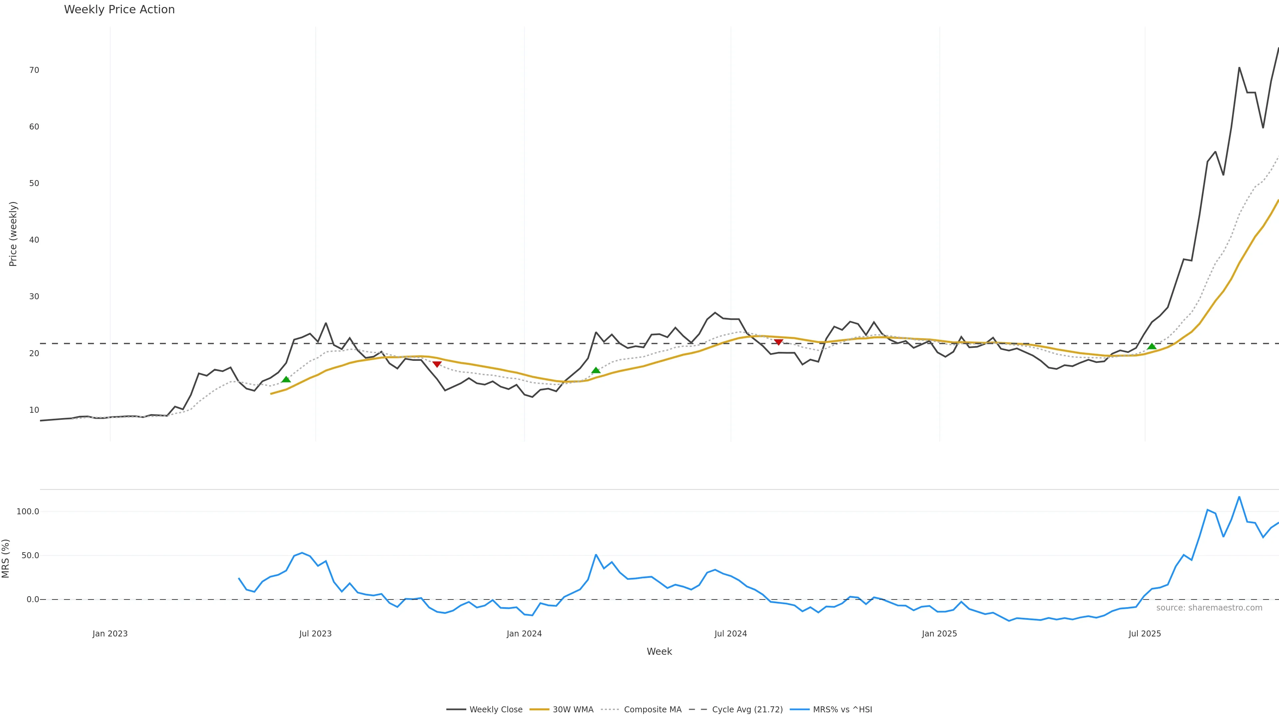Click the gold 30W WMA legend line swatch
This screenshot has height=719, width=1279.
click(539, 710)
